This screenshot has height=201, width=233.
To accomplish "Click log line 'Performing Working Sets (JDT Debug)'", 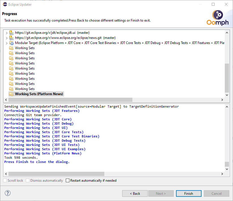I will tap(39, 123).
